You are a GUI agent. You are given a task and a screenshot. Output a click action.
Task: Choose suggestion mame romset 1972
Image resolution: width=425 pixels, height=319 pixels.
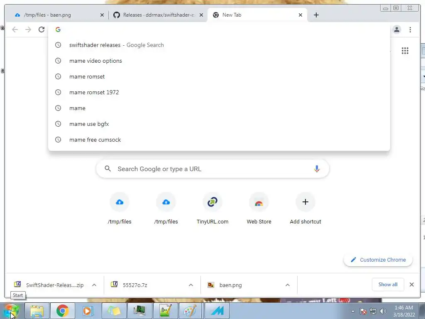tap(219, 92)
